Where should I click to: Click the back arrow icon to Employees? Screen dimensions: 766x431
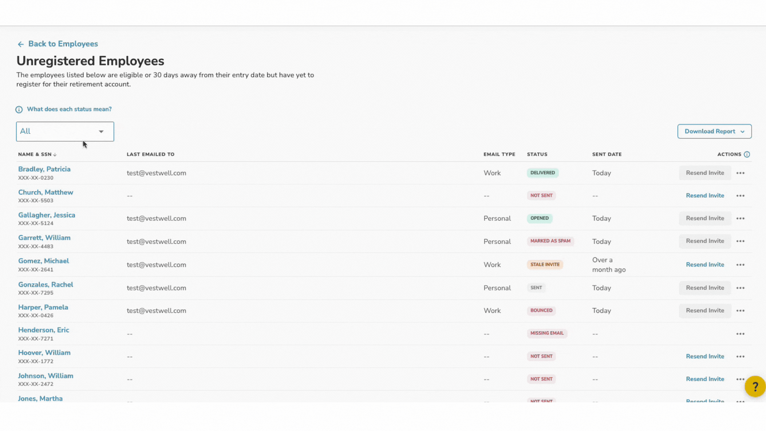point(21,44)
